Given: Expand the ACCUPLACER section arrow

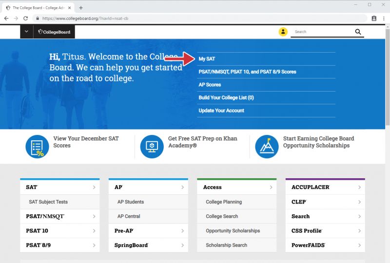Looking at the screenshot, I should coord(359,188).
